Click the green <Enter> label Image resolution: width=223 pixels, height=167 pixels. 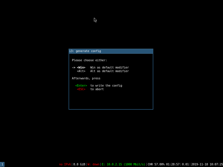[x=81, y=85]
